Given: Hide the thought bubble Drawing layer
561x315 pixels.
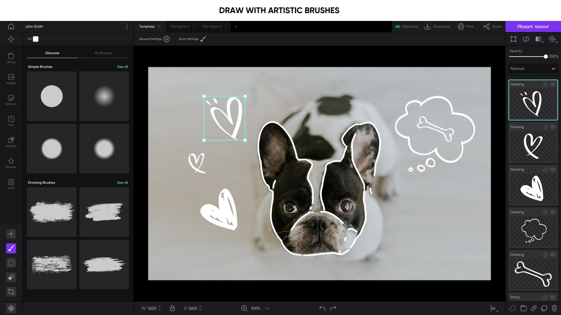Looking at the screenshot, I should pyautogui.click(x=553, y=212).
